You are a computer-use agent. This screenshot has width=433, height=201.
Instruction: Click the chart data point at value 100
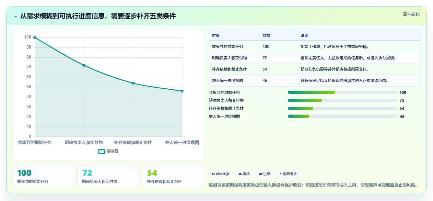coord(35,38)
